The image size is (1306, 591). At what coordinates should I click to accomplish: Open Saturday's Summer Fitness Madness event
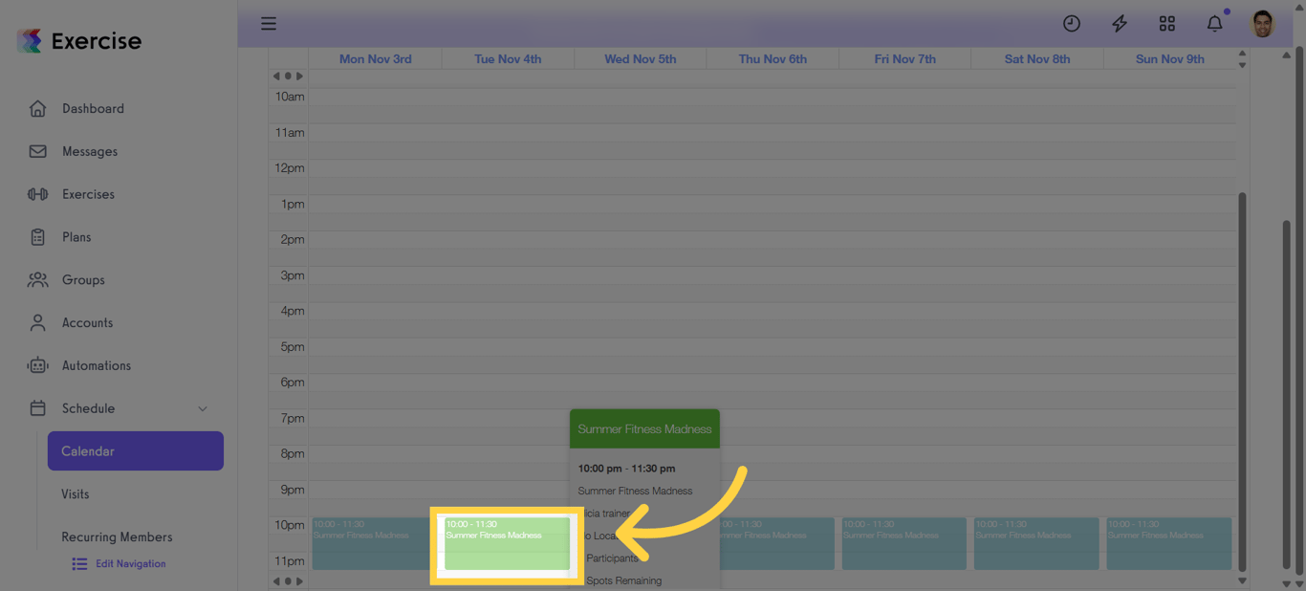[1036, 543]
